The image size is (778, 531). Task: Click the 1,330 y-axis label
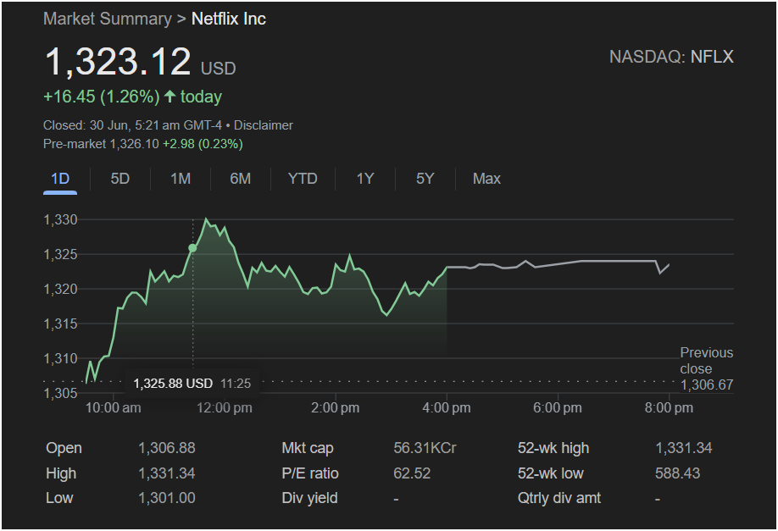(60, 219)
